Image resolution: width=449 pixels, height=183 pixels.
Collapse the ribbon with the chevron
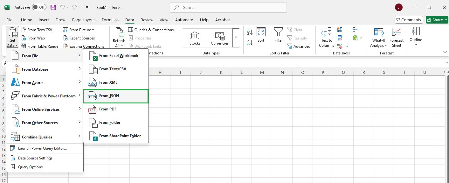tap(445, 52)
